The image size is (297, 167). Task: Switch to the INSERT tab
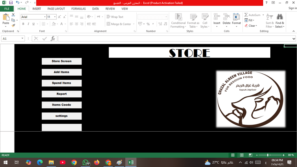[37, 9]
